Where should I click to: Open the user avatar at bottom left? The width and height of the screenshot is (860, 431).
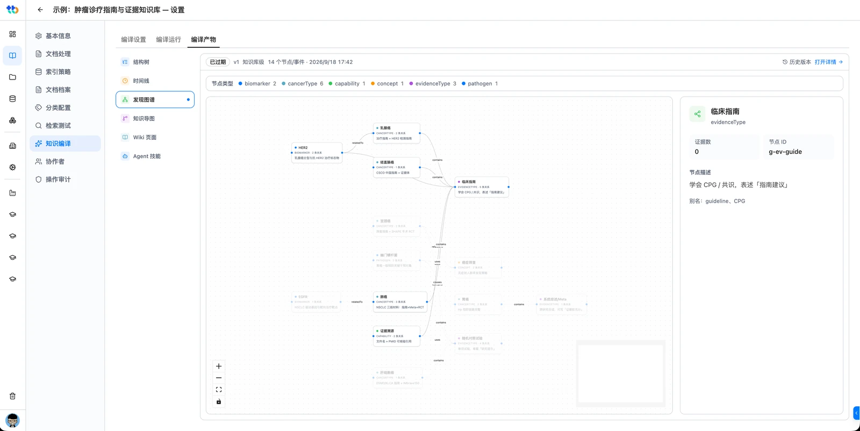(x=12, y=420)
